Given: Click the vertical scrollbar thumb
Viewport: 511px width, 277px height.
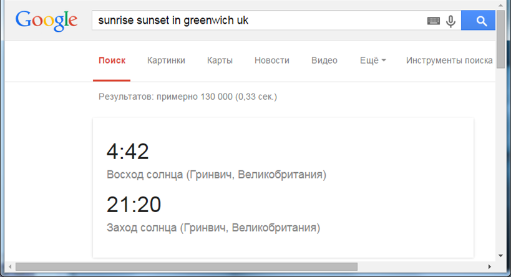Looking at the screenshot, I should [x=500, y=39].
